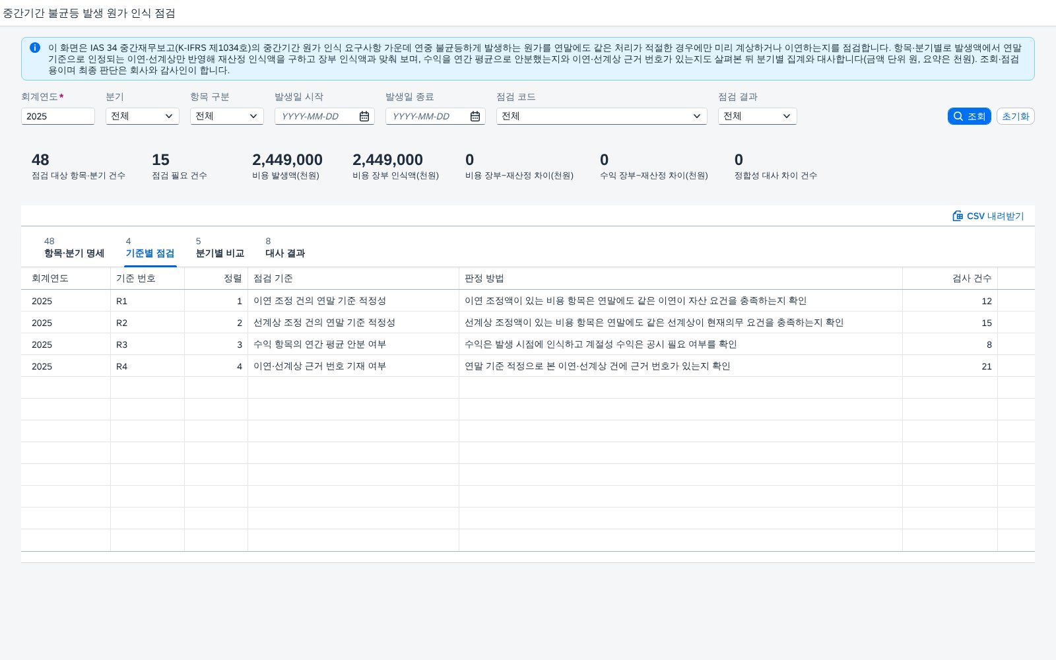Click the 회계연도 column header
This screenshot has height=660, width=1056.
click(x=66, y=279)
